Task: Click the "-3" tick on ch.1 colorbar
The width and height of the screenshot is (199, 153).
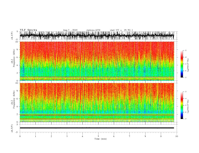Action: 185,50
